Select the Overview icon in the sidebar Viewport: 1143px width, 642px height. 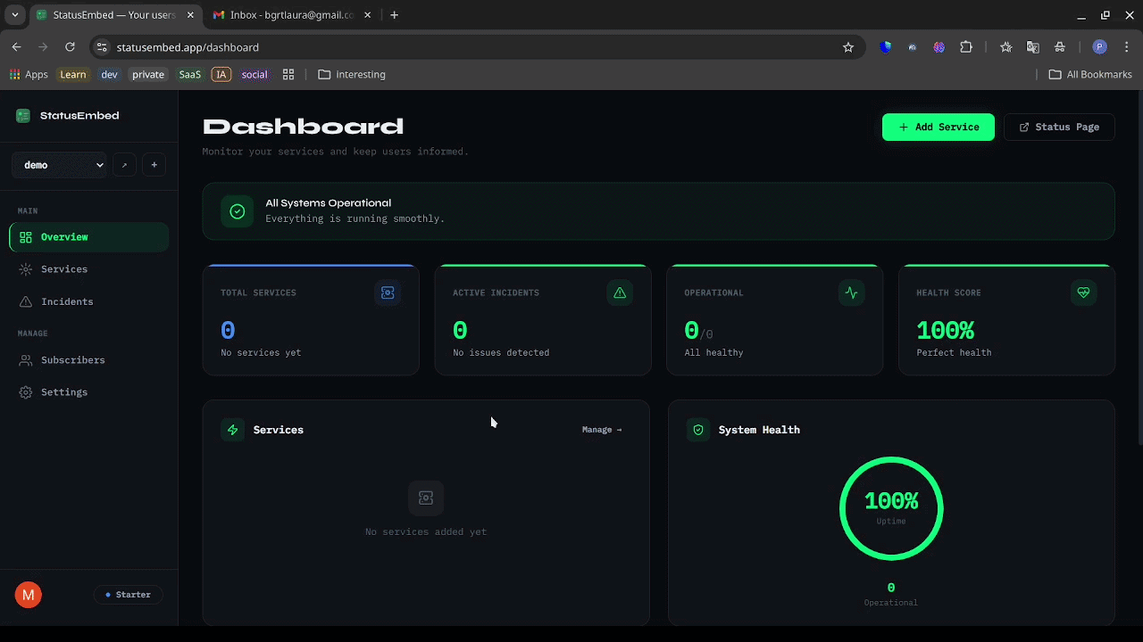(25, 237)
